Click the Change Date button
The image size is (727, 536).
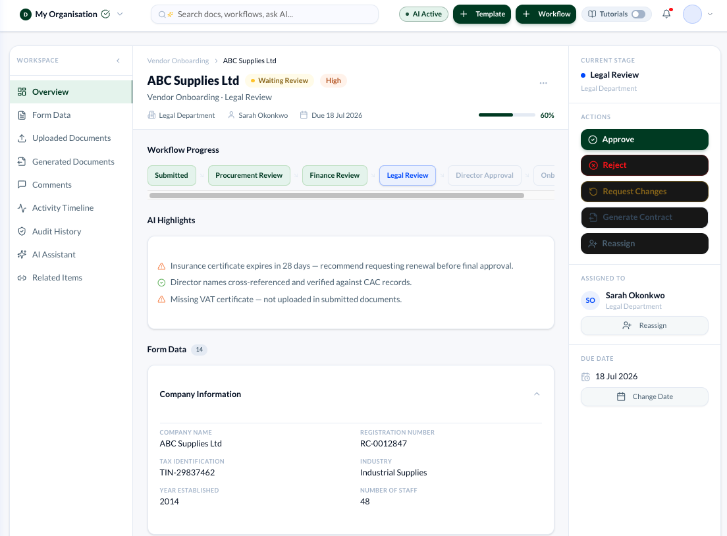645,396
